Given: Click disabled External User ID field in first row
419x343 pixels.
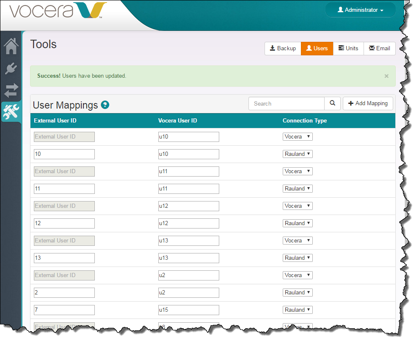Looking at the screenshot, I should [64, 137].
